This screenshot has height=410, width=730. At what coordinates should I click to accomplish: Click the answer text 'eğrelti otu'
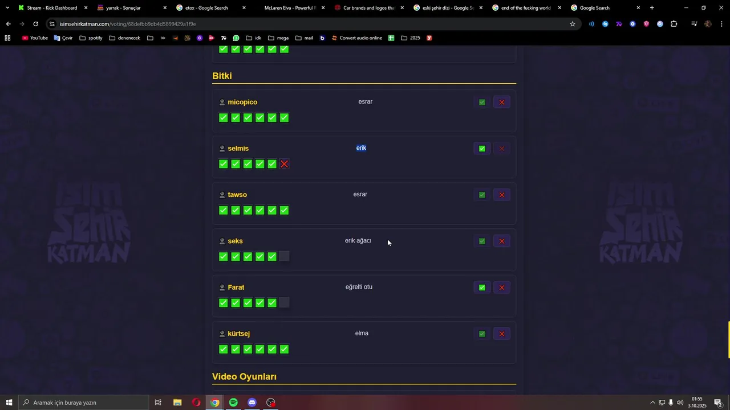[359, 287]
